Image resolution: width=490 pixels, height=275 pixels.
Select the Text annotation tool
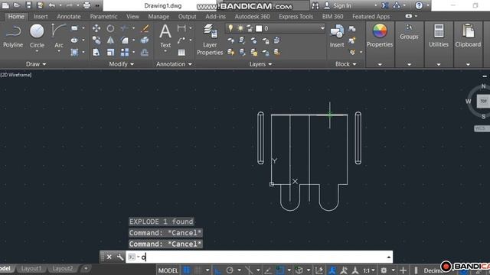coord(165,36)
